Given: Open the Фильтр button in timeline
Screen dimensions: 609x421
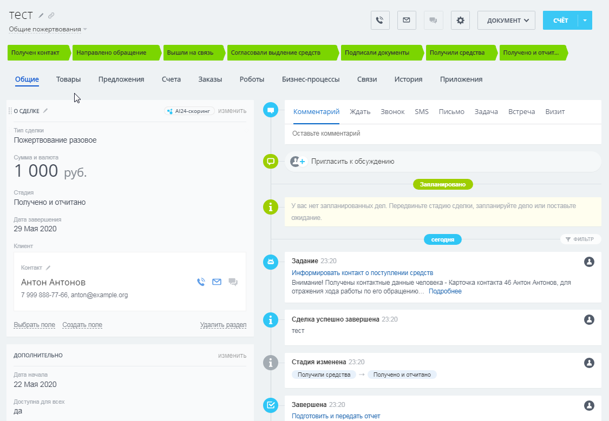Looking at the screenshot, I should [x=580, y=239].
